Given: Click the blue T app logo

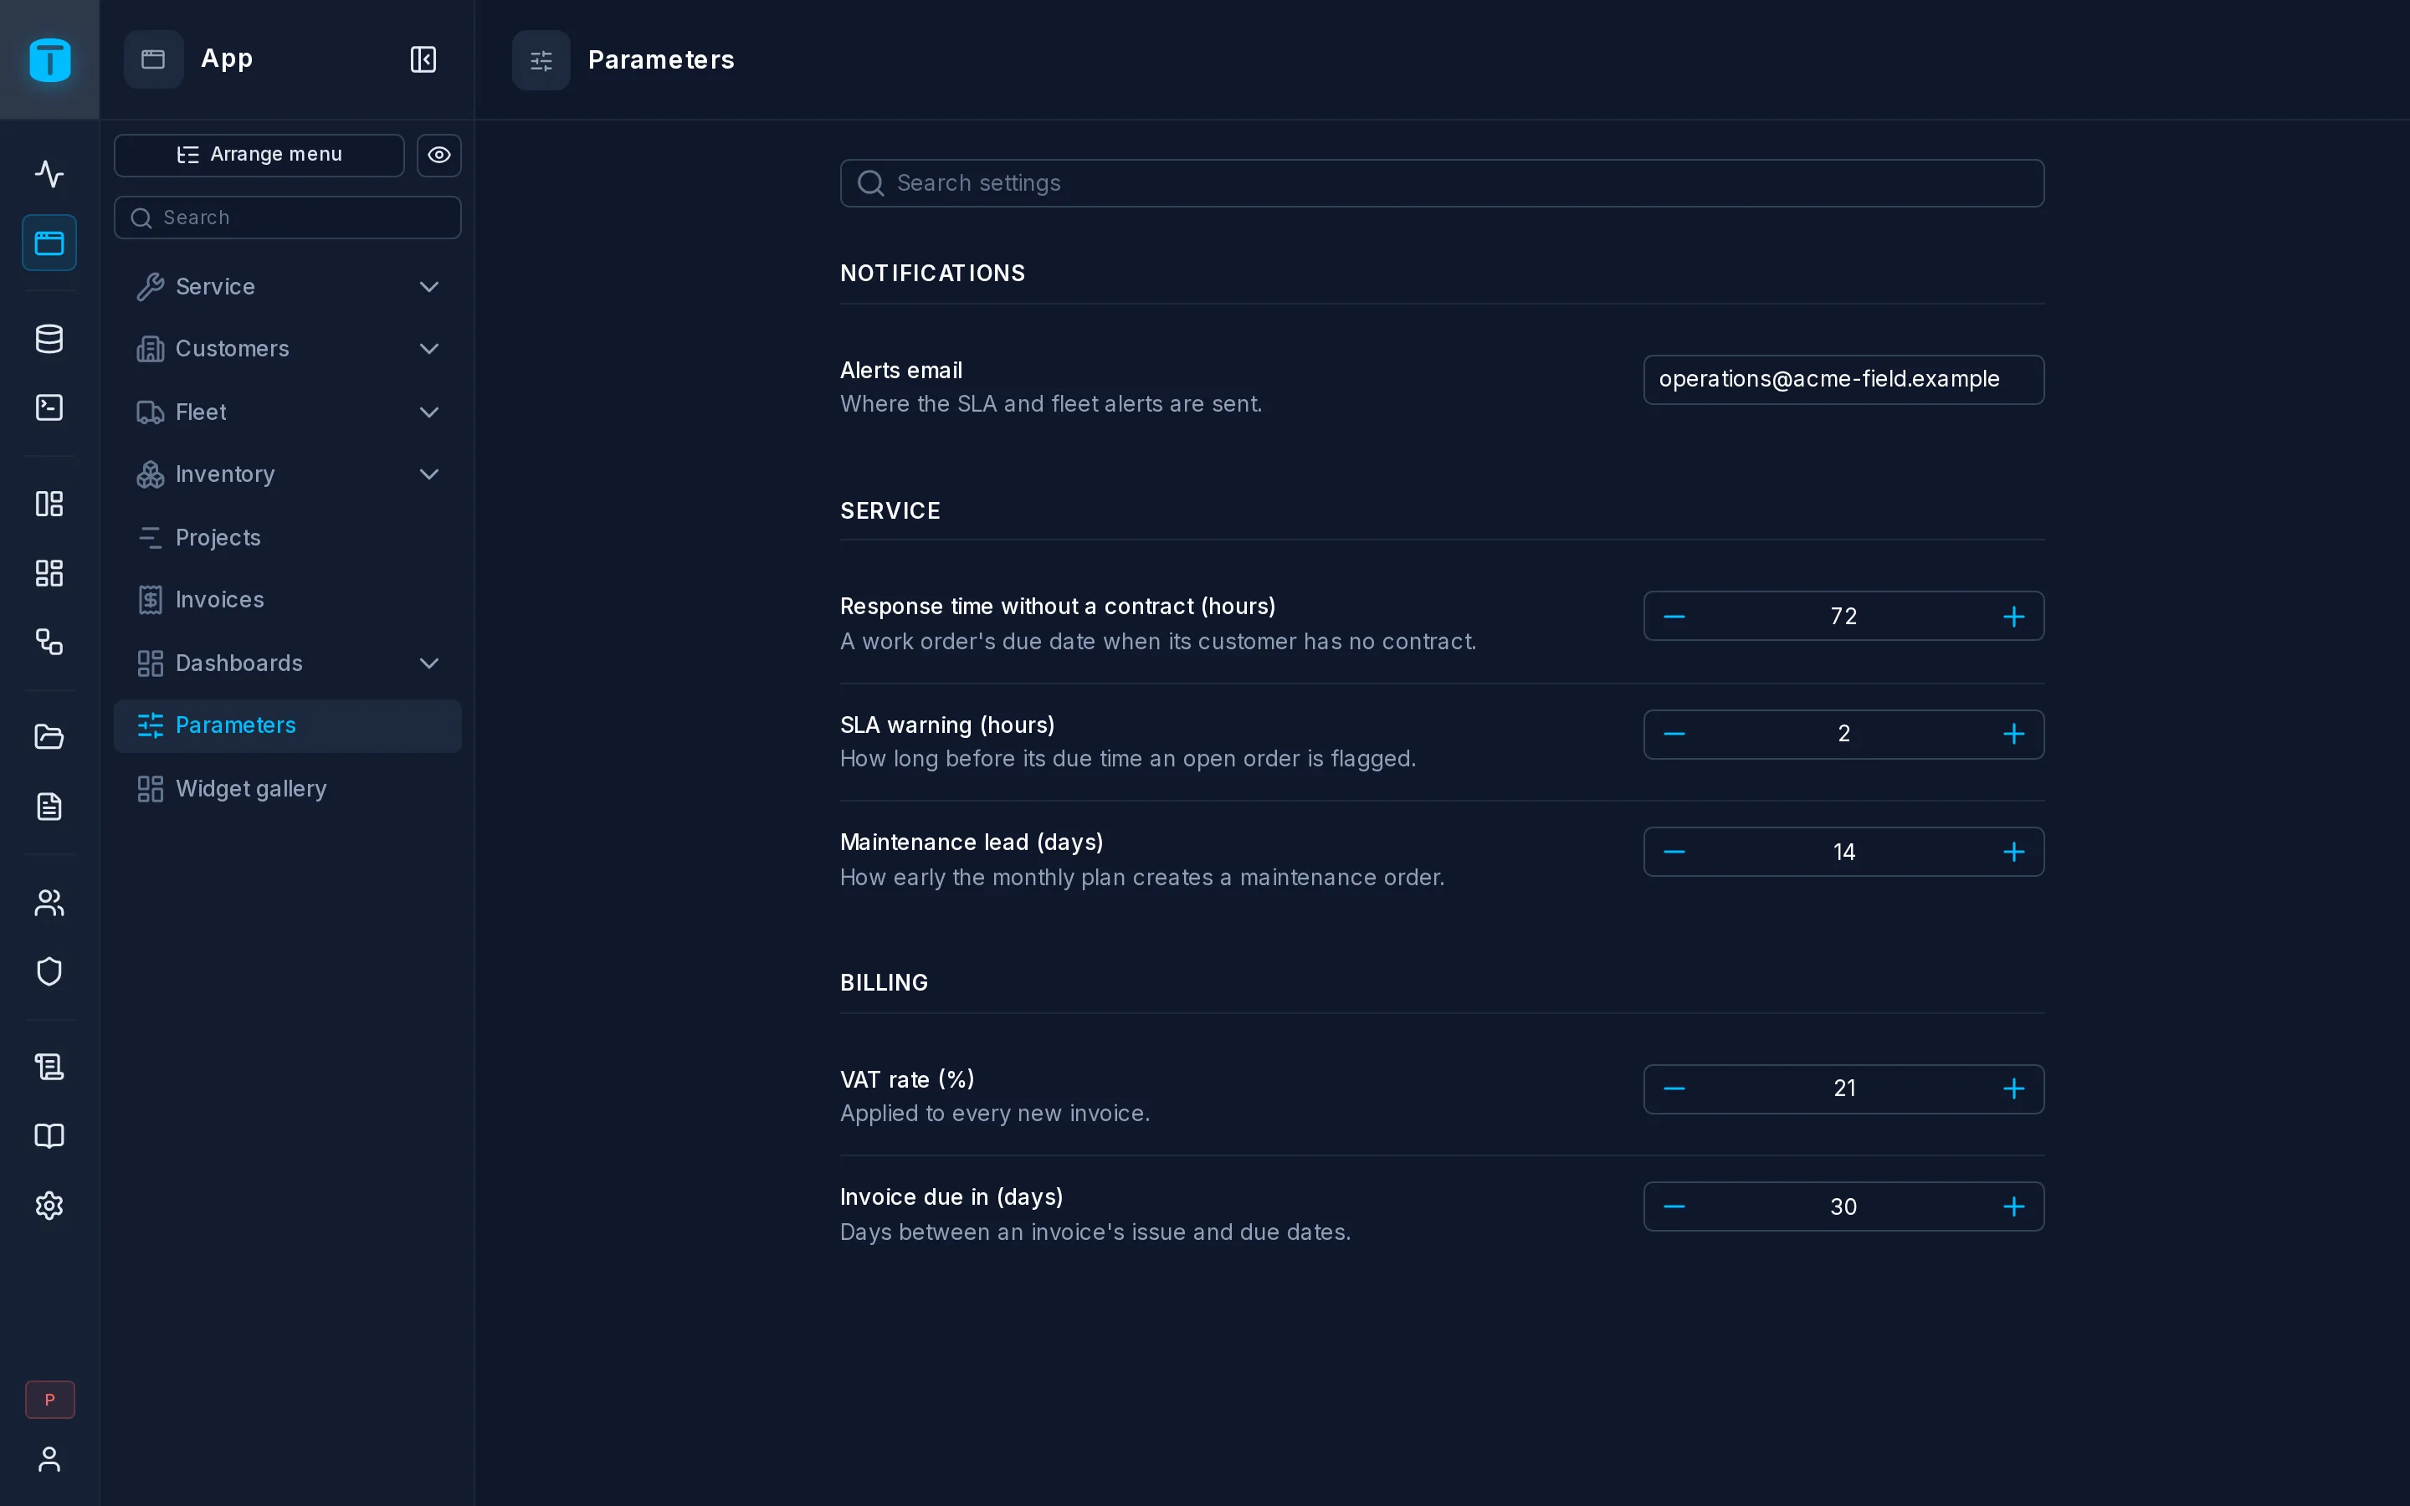Looking at the screenshot, I should click(50, 59).
